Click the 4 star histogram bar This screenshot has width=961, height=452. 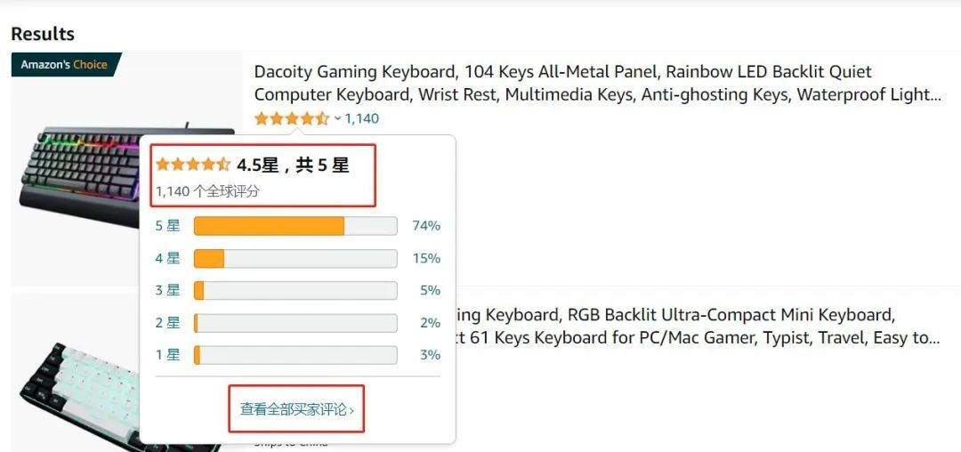pyautogui.click(x=295, y=258)
